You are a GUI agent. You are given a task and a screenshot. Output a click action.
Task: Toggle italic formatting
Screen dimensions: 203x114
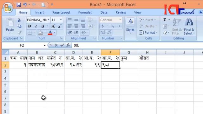[36, 26]
